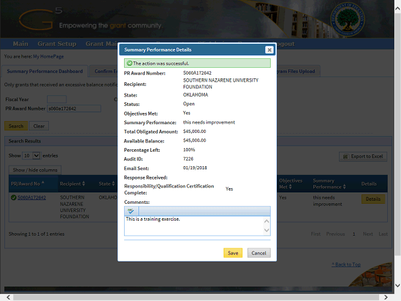Open Details for S060A172642 row
The height and width of the screenshot is (301, 401).
tap(373, 199)
